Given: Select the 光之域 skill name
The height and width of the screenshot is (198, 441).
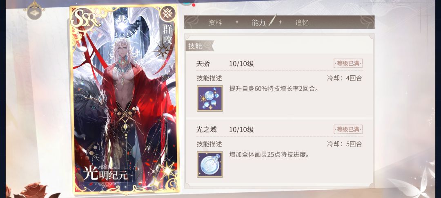Looking at the screenshot, I should pos(207,130).
